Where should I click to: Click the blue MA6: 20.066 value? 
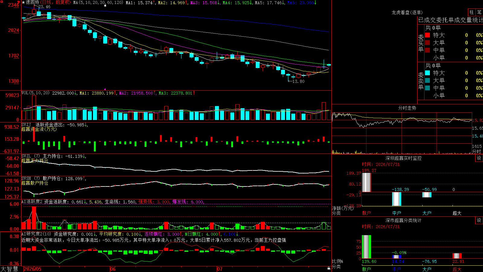302,2
